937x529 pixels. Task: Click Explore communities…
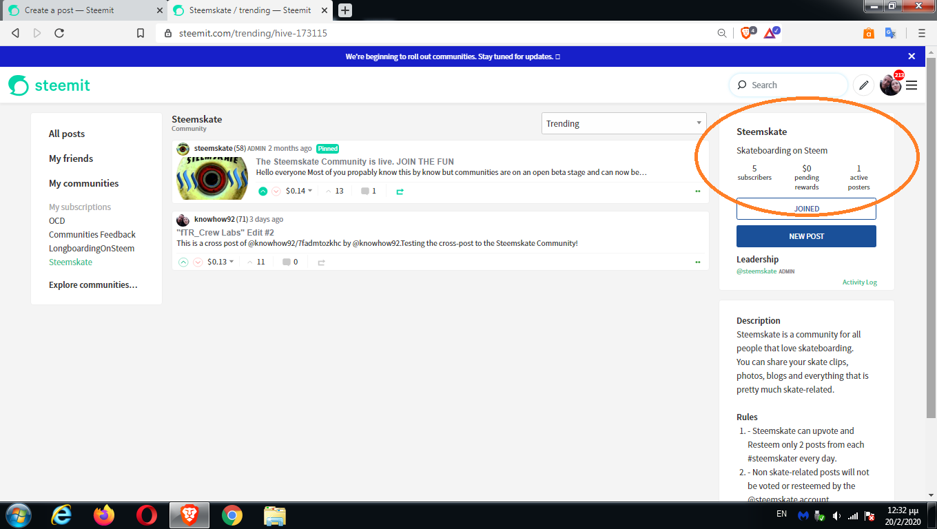(93, 284)
